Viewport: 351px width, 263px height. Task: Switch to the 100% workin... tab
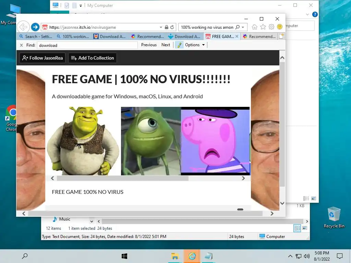coord(73,36)
